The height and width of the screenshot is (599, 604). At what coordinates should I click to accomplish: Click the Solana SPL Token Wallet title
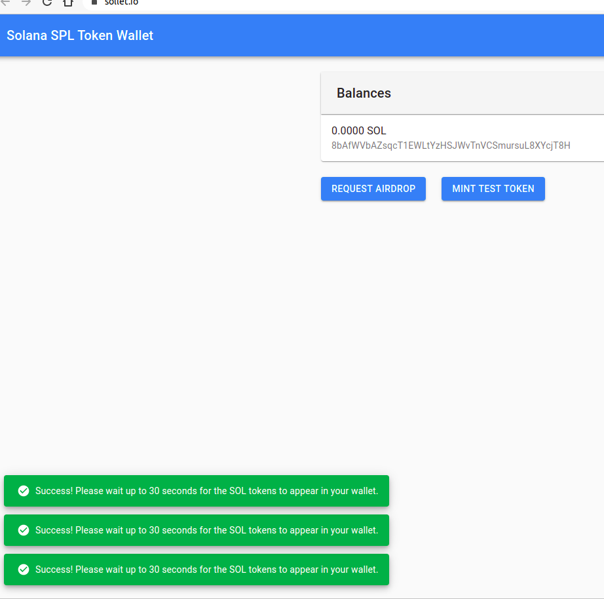(80, 35)
